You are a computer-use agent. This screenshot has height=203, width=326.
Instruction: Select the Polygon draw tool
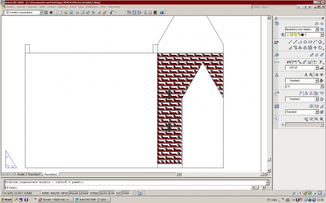(x=305, y=42)
